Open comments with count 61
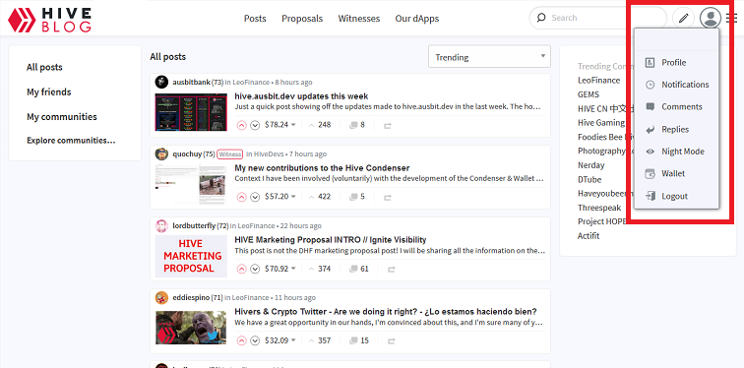The height and width of the screenshot is (368, 744). point(358,269)
